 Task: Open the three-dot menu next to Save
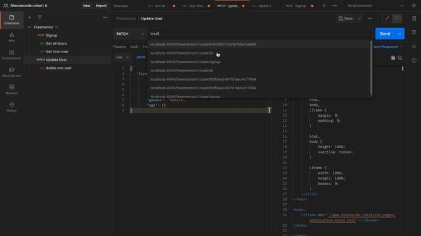pos(370,18)
